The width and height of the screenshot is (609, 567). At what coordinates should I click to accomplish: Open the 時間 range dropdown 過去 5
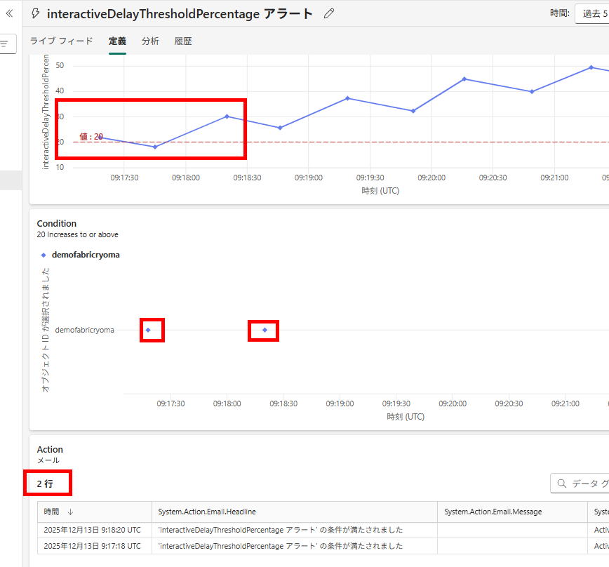[x=592, y=13]
